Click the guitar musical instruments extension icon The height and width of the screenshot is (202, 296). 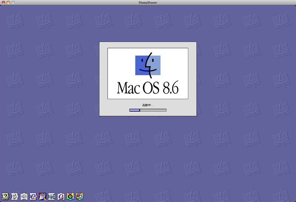(x=80, y=196)
